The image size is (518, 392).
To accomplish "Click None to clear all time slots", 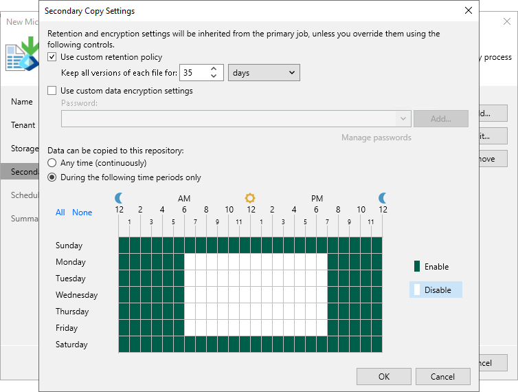I will [82, 213].
